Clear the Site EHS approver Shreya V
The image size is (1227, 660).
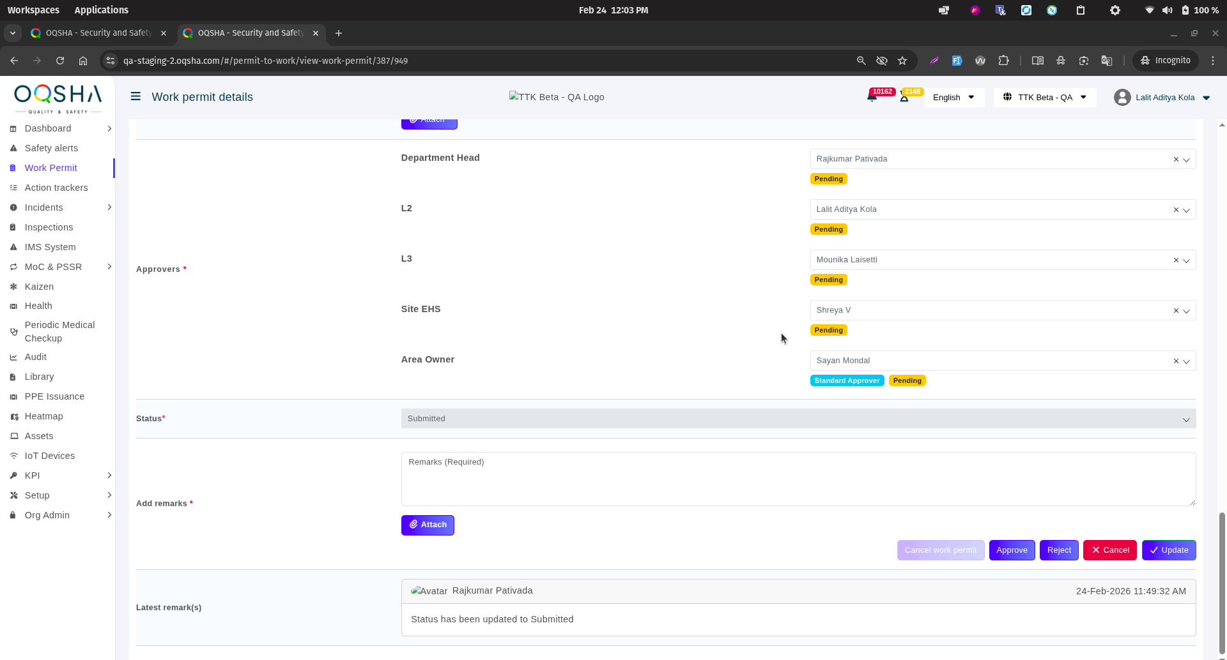1176,311
